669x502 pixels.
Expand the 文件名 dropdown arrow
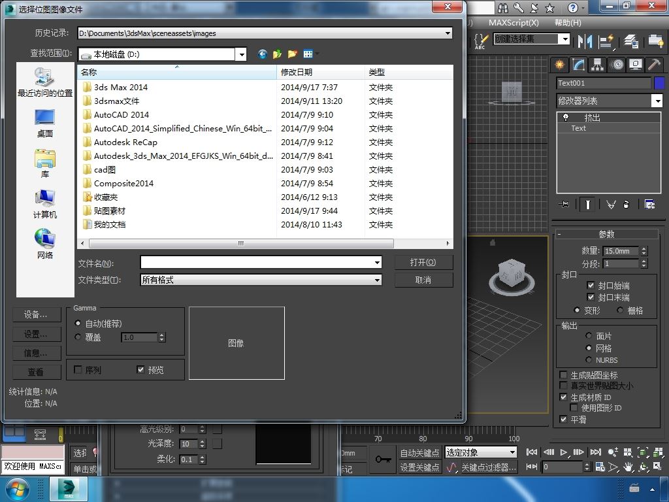(x=377, y=263)
